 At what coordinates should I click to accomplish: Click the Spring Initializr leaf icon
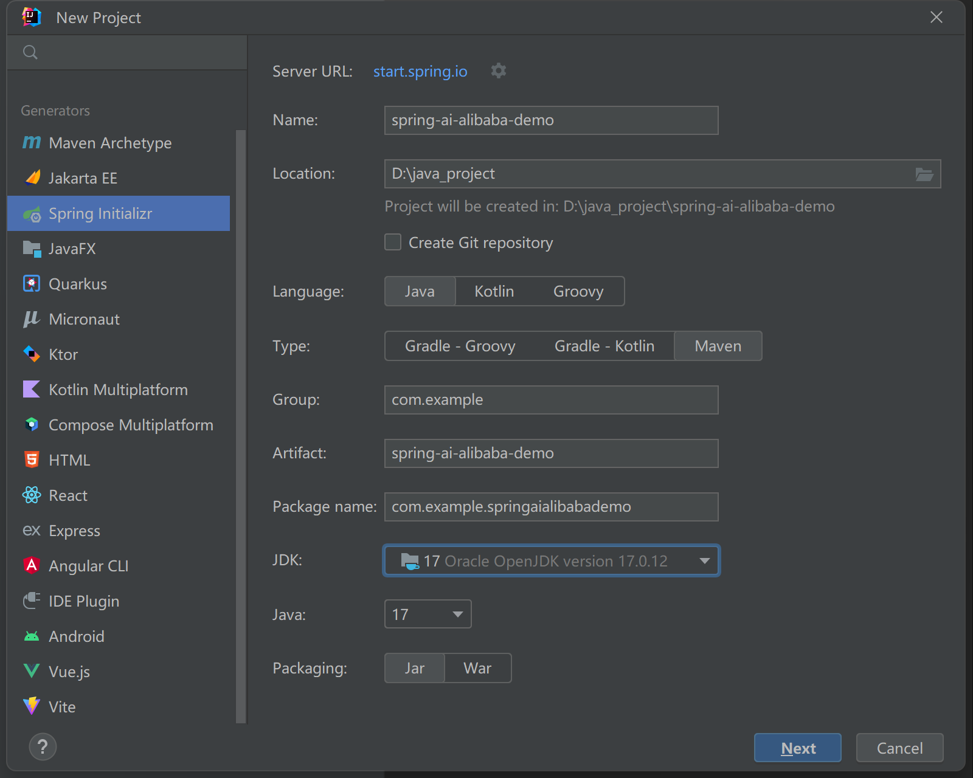[x=32, y=213]
